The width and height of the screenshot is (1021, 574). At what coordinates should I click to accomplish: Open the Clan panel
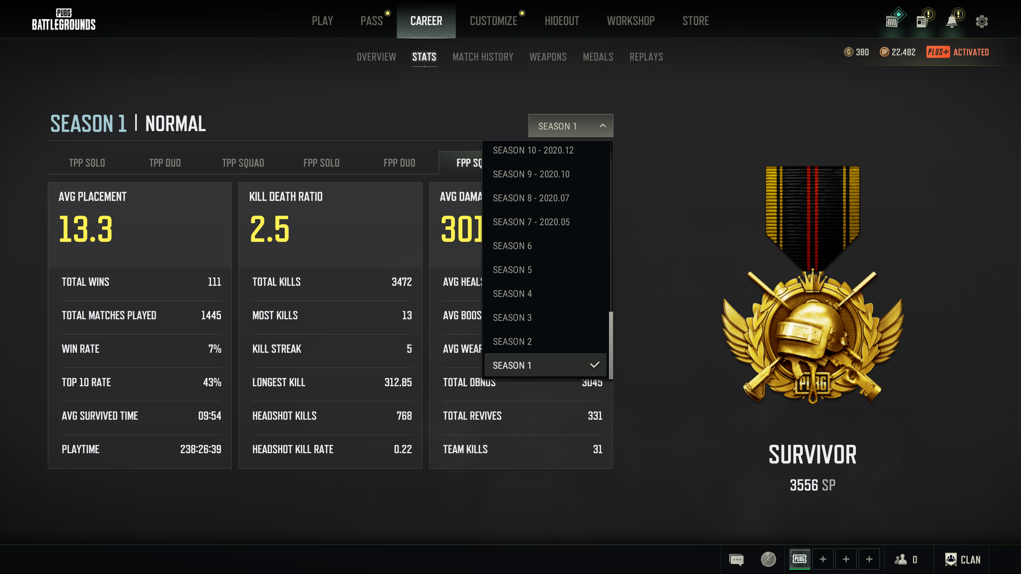(x=963, y=560)
